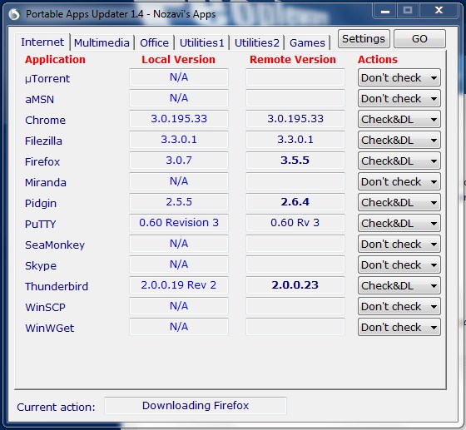Open the Utilities2 tab
This screenshot has height=430, width=466.
coord(257,42)
